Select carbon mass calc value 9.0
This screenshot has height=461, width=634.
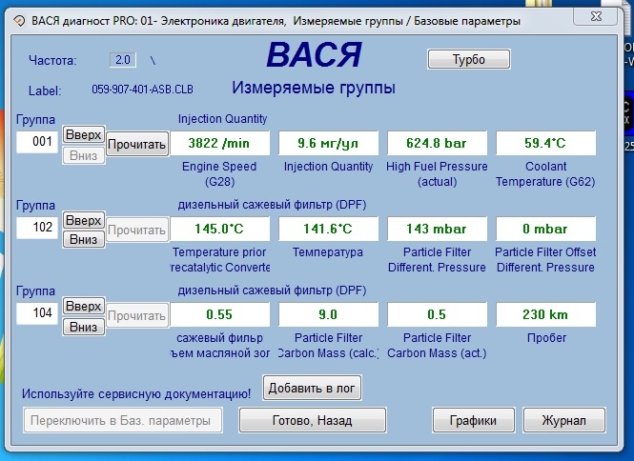point(328,314)
